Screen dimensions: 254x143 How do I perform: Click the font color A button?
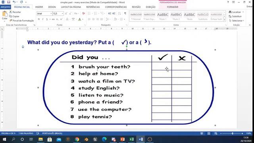click(79, 19)
